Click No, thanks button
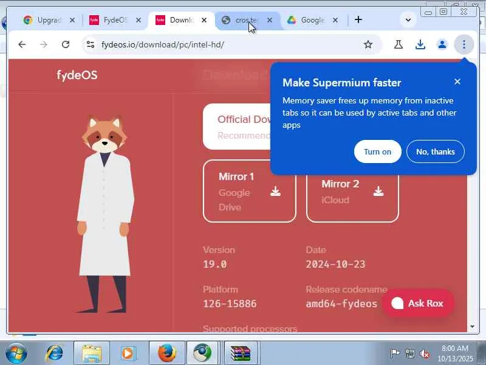The height and width of the screenshot is (365, 486). point(436,151)
